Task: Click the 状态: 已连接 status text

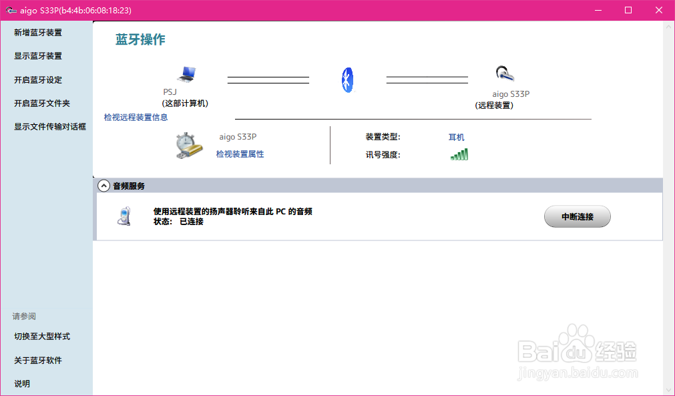Action: [x=178, y=222]
